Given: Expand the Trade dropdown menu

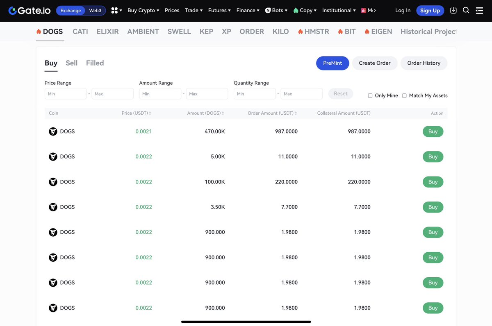Looking at the screenshot, I should [x=194, y=11].
